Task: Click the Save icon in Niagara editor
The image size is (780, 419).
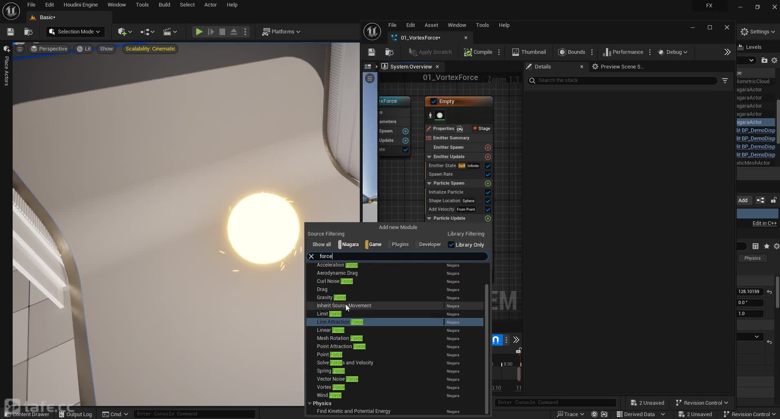Action: click(x=371, y=52)
